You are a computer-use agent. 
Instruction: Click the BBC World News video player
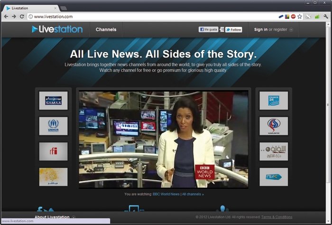164,140
